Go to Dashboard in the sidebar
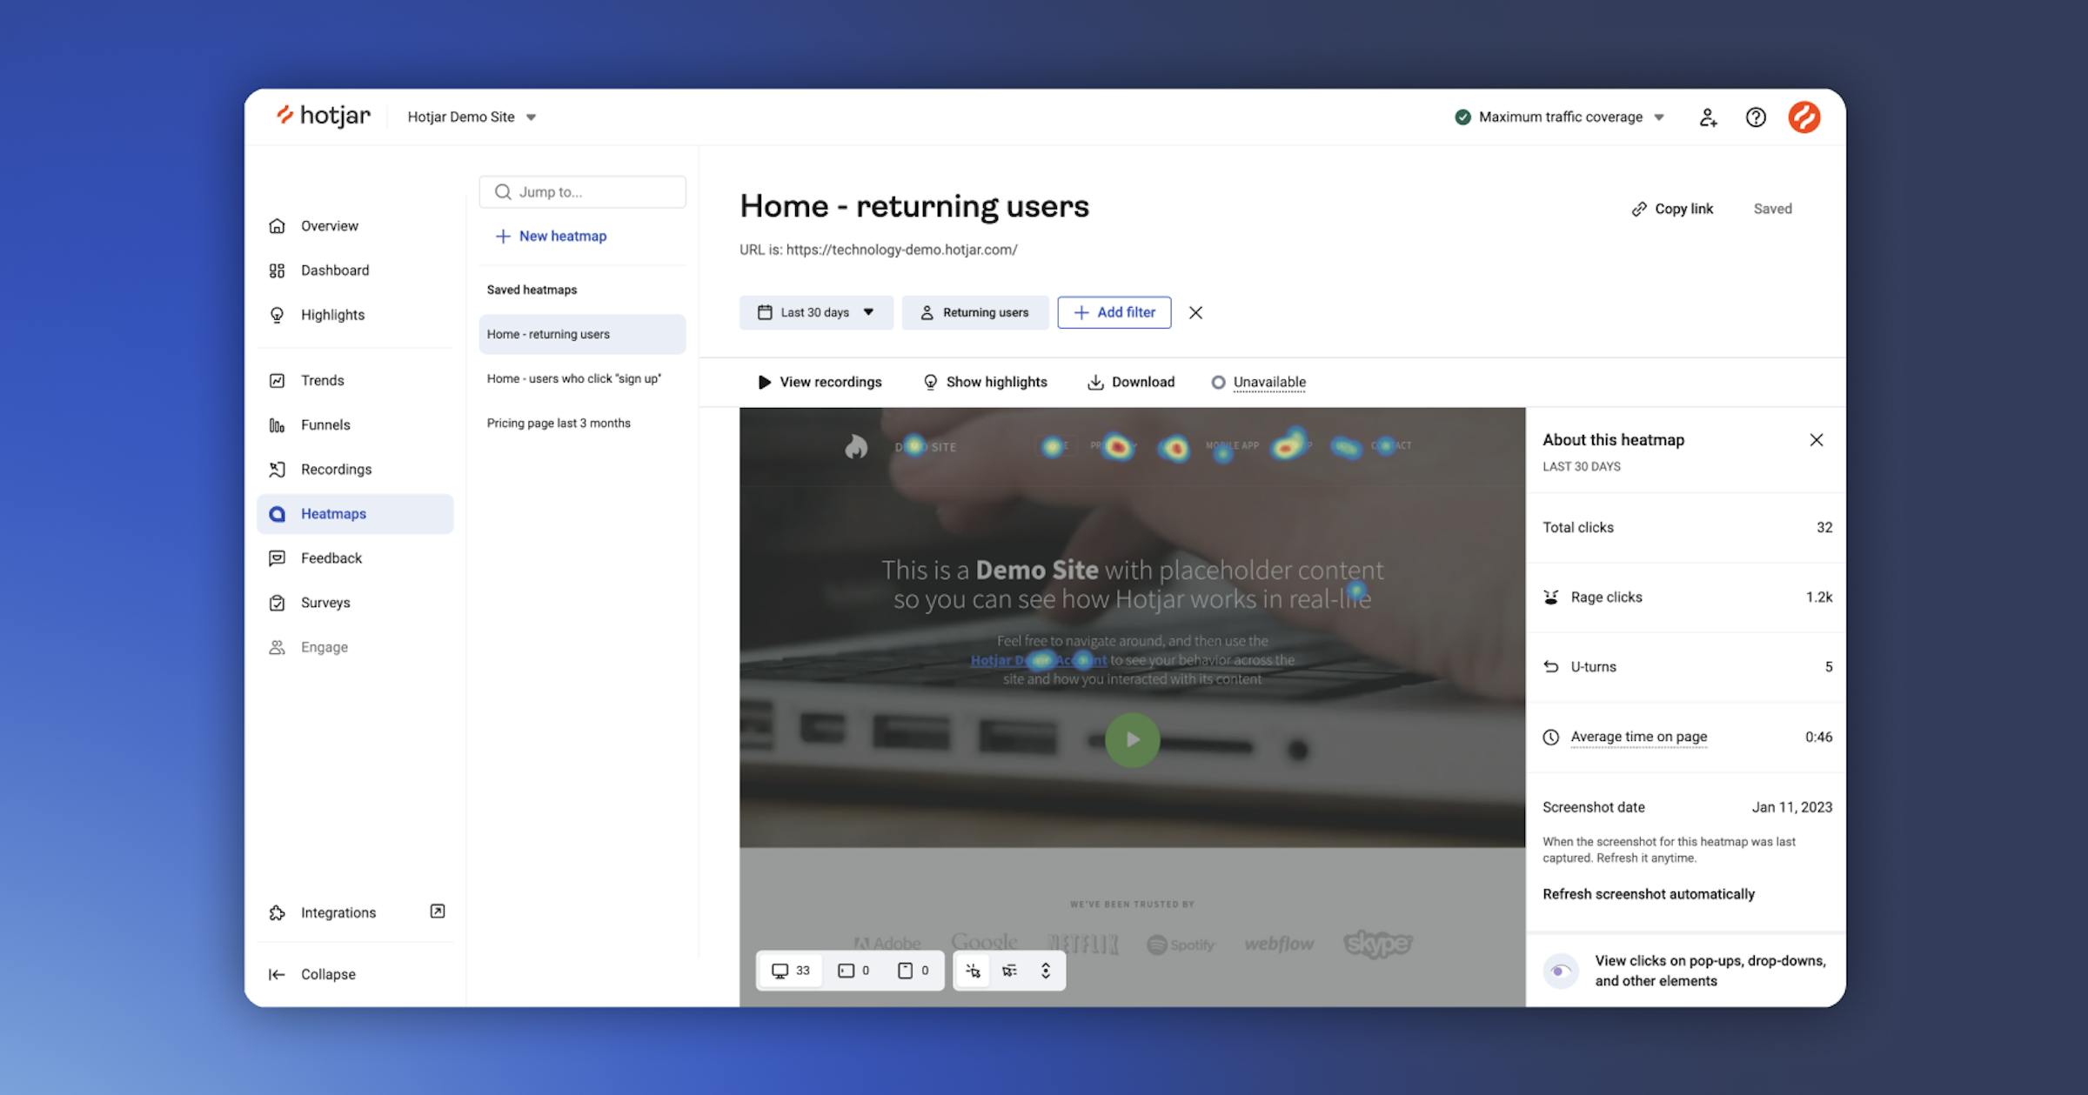Image resolution: width=2088 pixels, height=1095 pixels. pos(355,270)
